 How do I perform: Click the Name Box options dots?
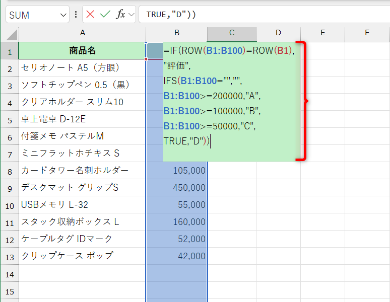pyautogui.click(x=76, y=15)
